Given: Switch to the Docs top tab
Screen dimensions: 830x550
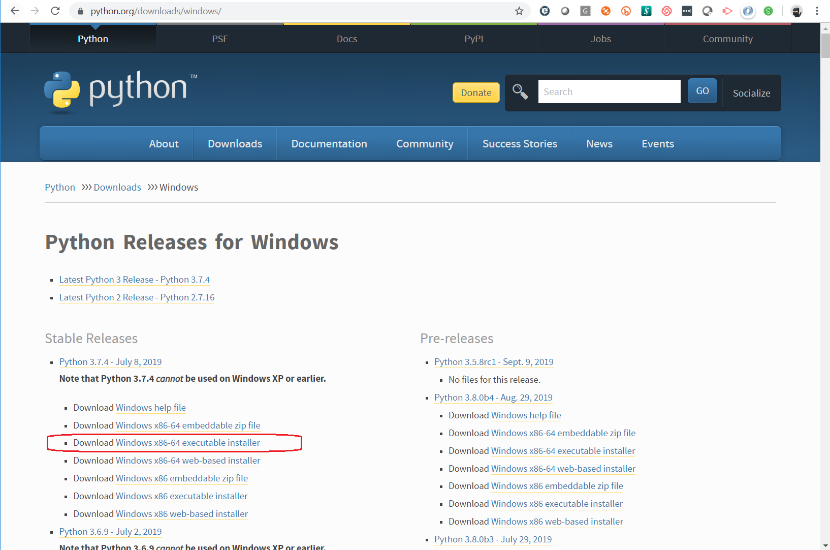Looking at the screenshot, I should 347,39.
